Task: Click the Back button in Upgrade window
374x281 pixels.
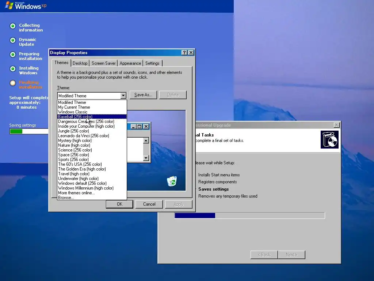Action: [264, 255]
